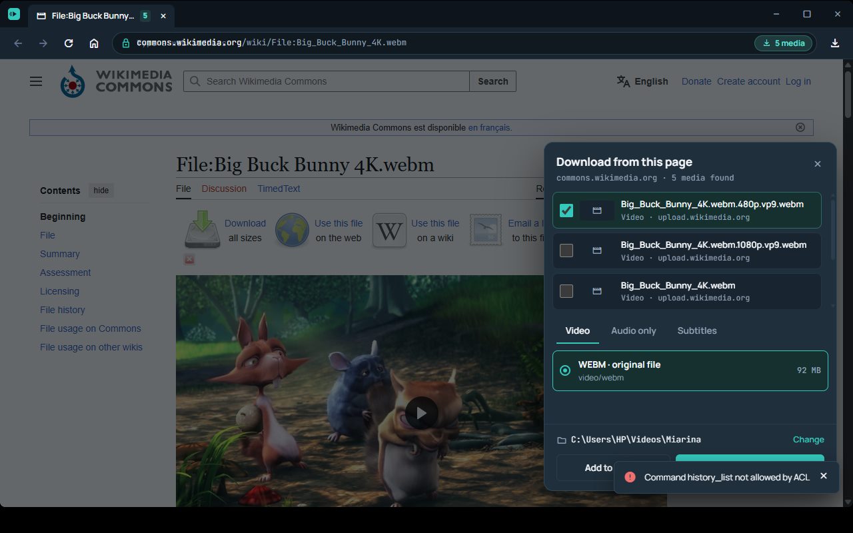Viewport: 853px width, 533px height.
Task: Switch to the Subtitles tab
Action: 697,331
